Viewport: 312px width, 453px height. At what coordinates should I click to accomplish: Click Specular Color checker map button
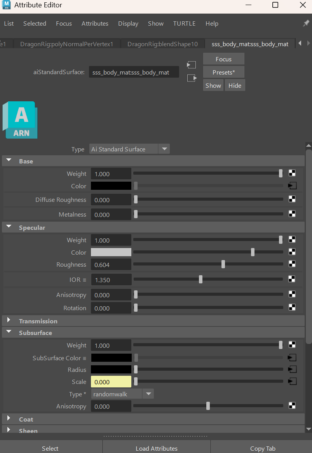(292, 252)
